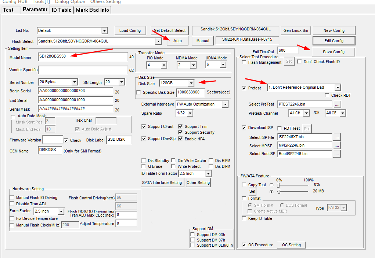
Task: Toggle Support Security checkbox
Action: [180, 132]
